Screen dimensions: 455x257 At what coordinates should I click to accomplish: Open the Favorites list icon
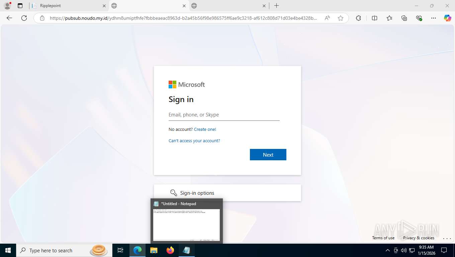point(389,18)
